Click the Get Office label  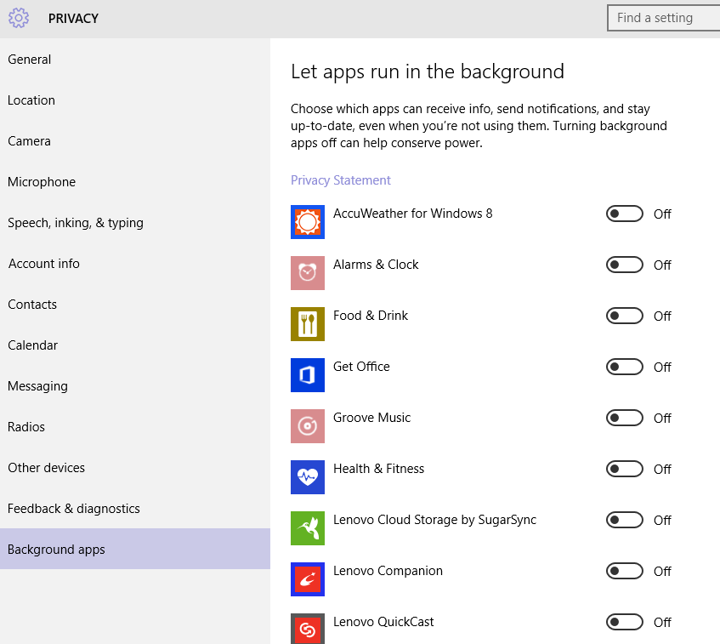[x=361, y=367]
